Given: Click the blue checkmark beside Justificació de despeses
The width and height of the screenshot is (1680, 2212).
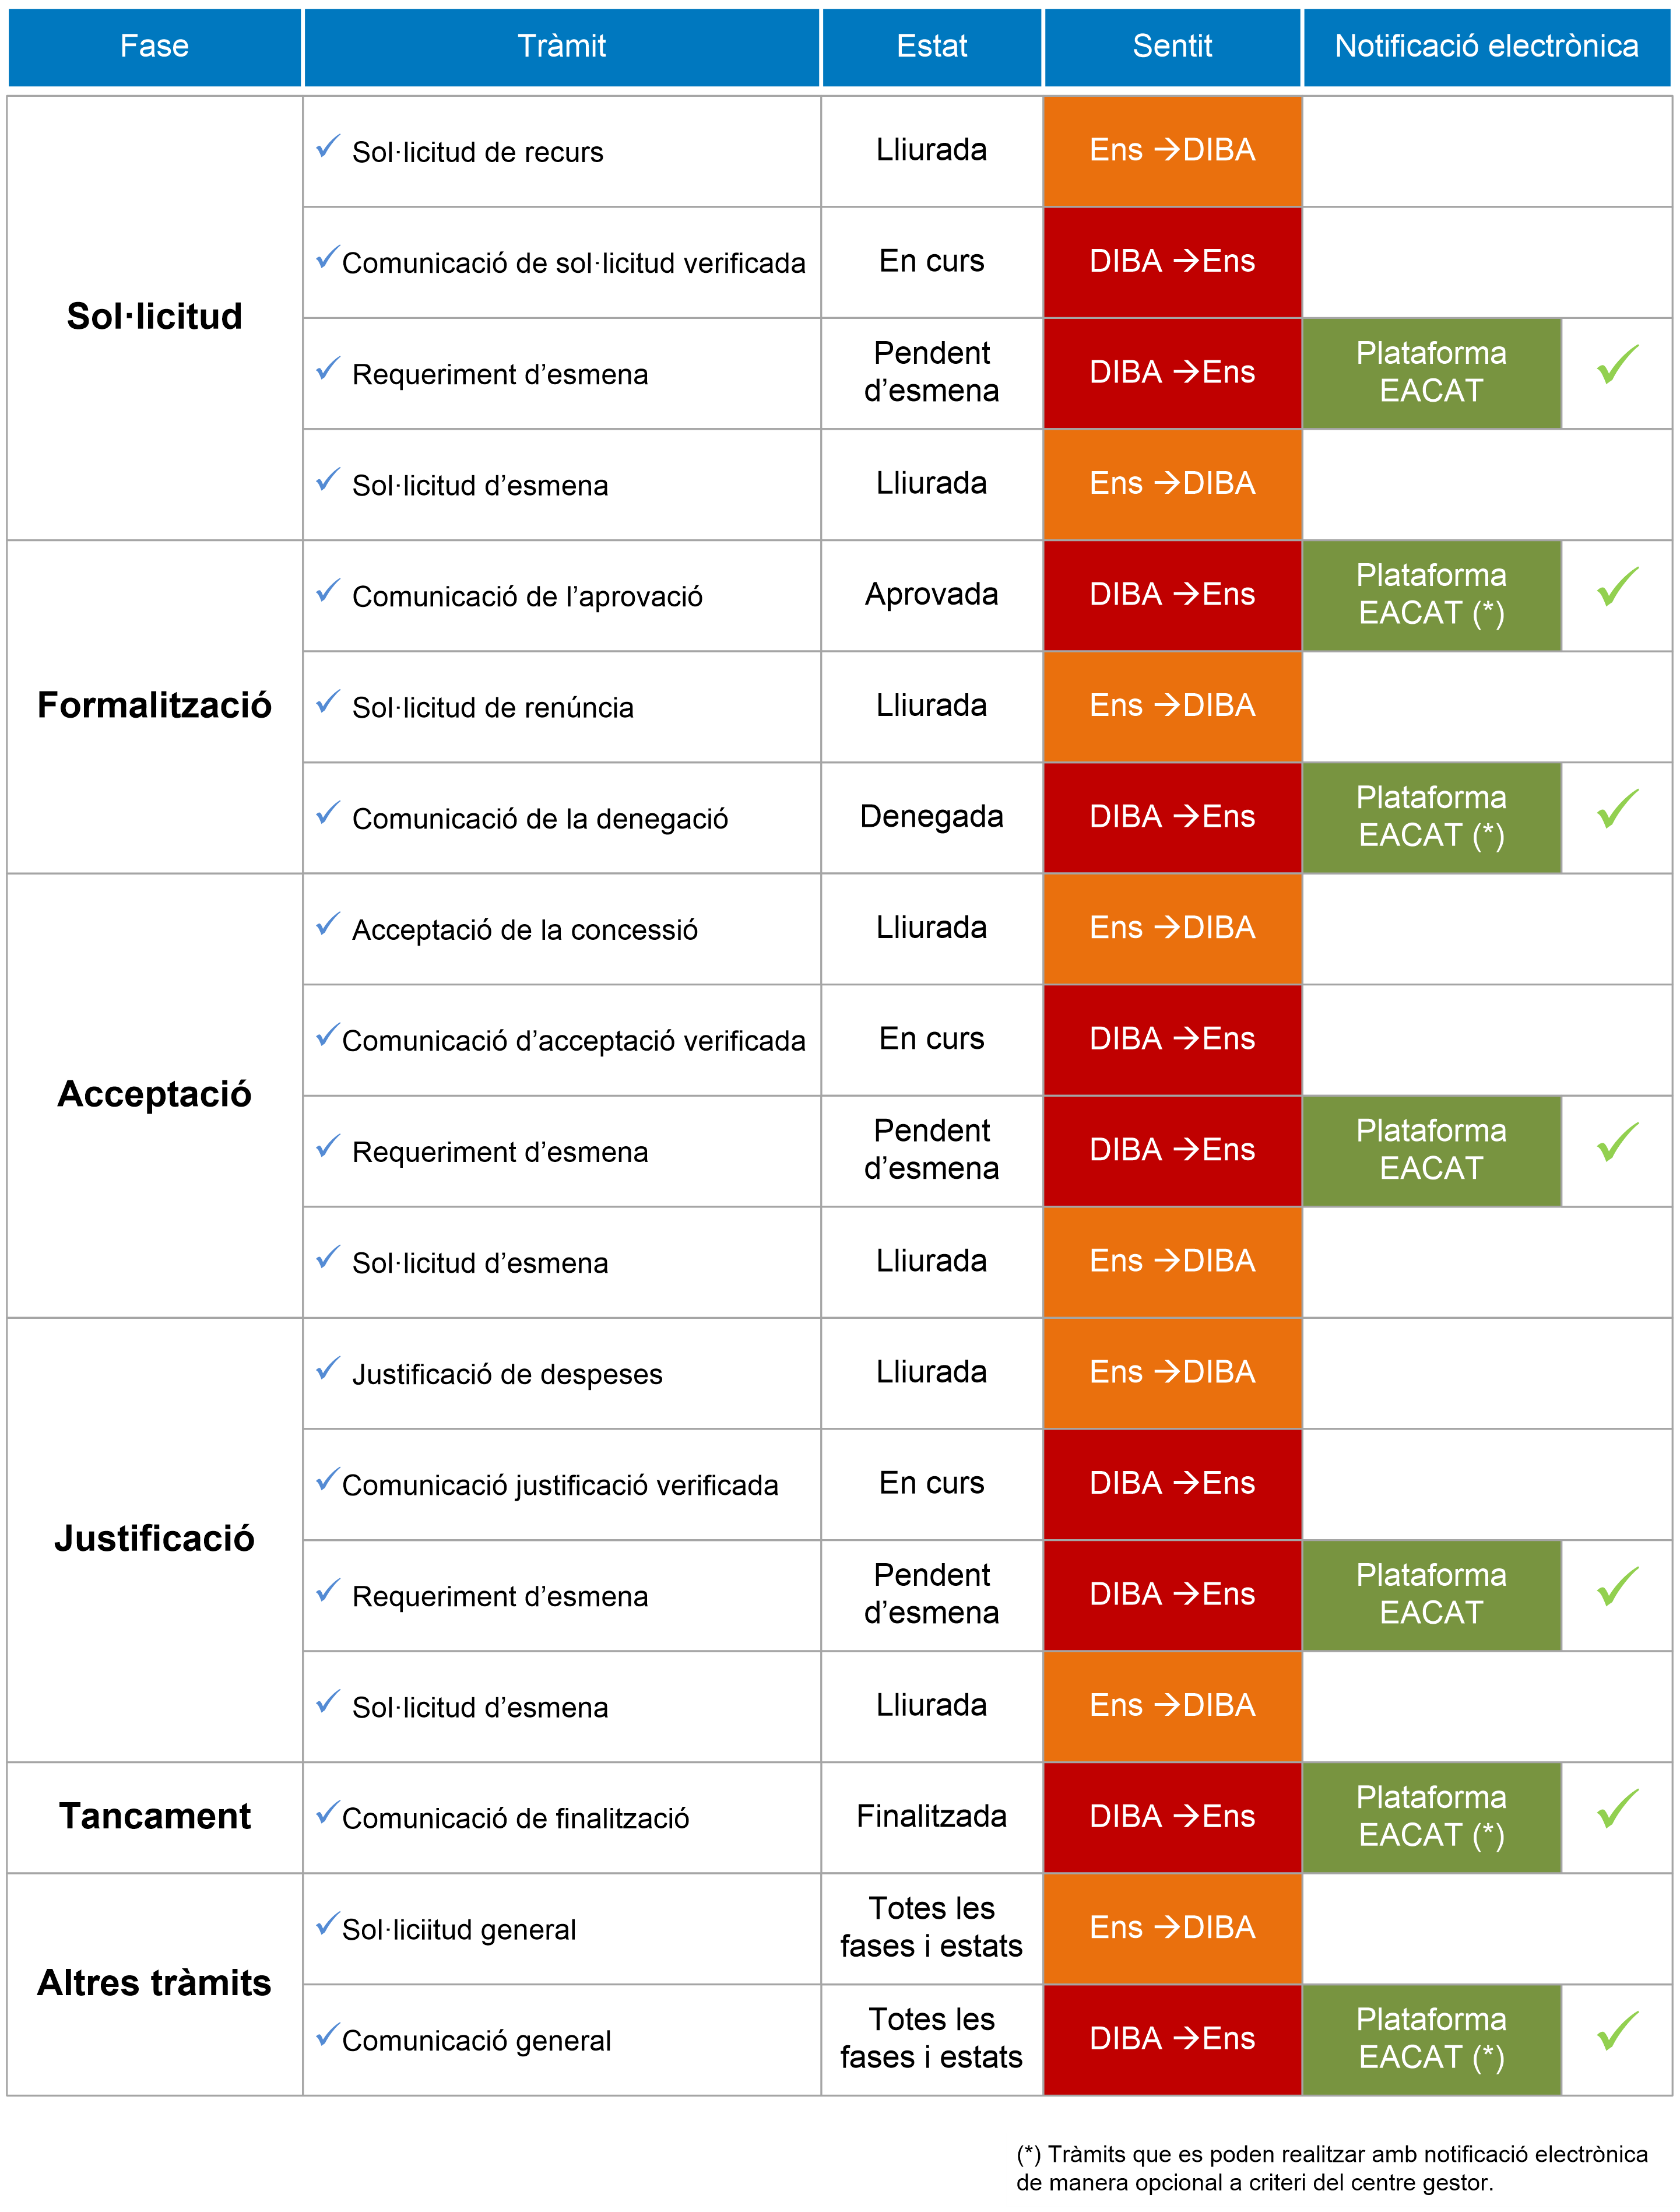Looking at the screenshot, I should click(x=328, y=1368).
